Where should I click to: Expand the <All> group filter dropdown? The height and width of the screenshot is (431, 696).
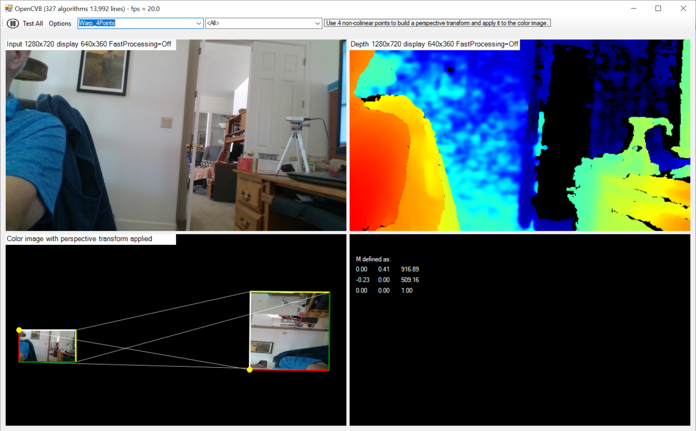click(317, 23)
